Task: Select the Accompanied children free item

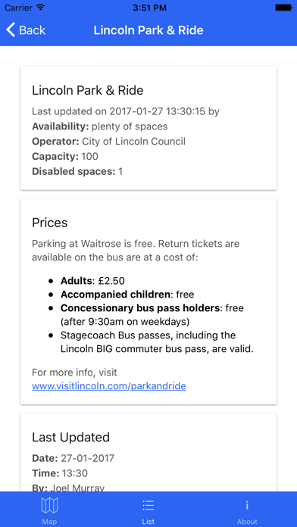Action: point(127,295)
